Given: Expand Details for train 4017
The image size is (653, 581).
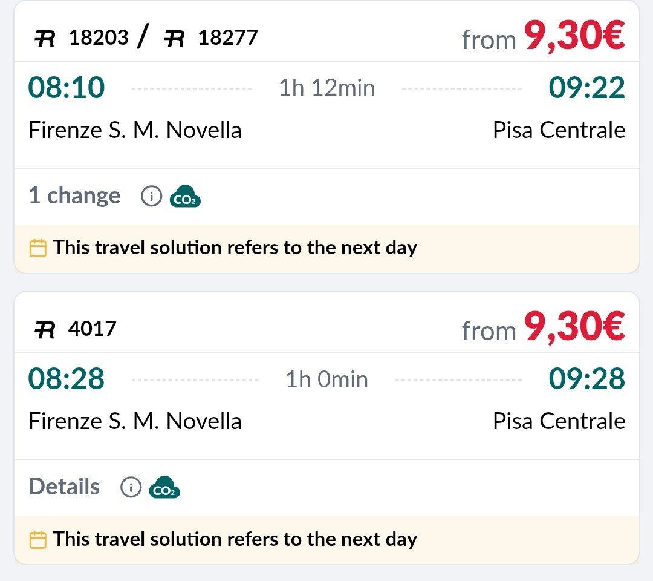Looking at the screenshot, I should [x=64, y=487].
